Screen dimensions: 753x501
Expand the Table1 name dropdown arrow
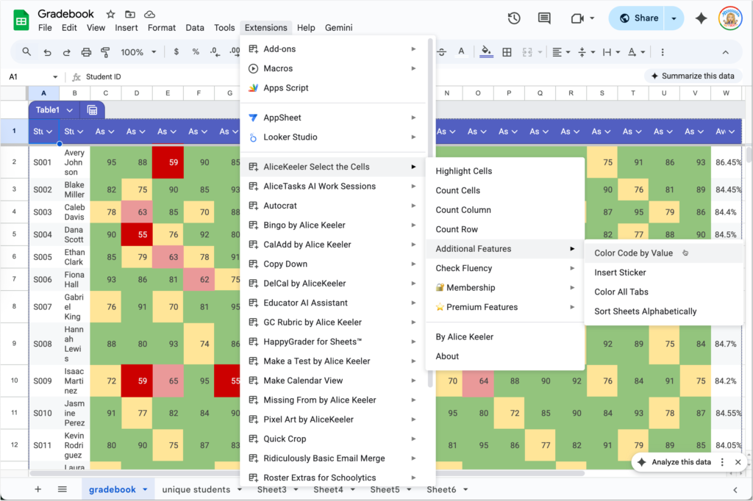69,110
